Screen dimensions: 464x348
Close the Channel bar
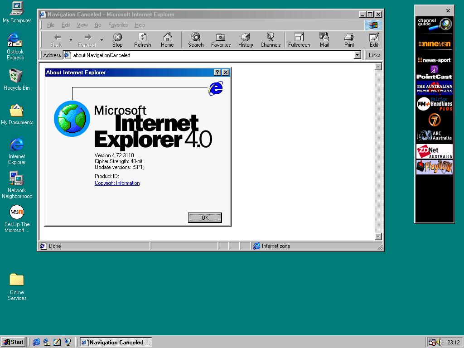coord(448,11)
